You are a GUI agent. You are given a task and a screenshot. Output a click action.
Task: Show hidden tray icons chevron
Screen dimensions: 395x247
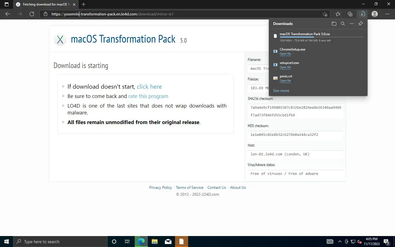(x=340, y=242)
